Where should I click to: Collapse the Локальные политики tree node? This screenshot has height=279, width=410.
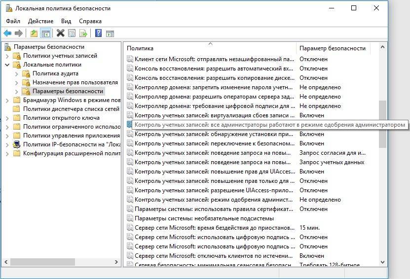[x=7, y=65]
